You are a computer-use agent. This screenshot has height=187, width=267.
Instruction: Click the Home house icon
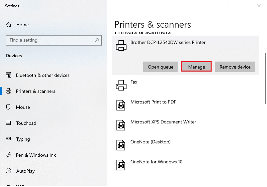(x=9, y=25)
